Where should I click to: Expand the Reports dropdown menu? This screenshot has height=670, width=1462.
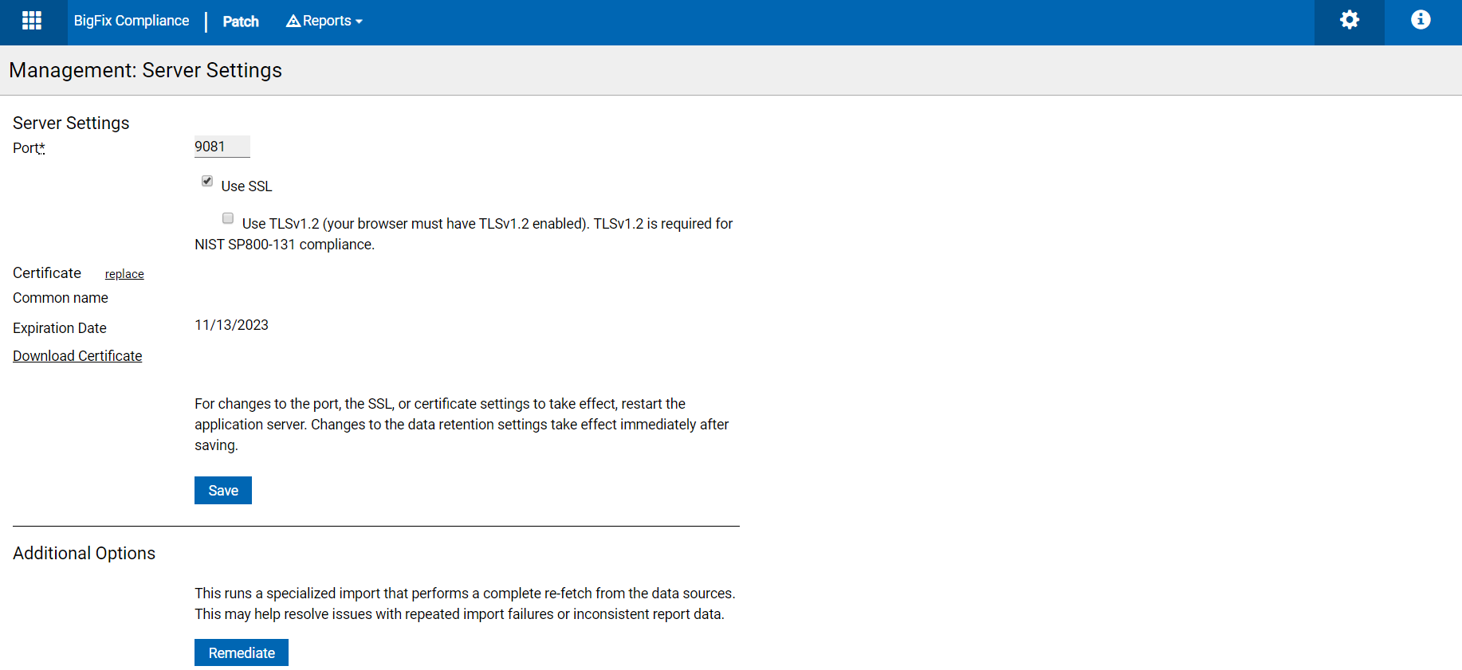pyautogui.click(x=324, y=21)
